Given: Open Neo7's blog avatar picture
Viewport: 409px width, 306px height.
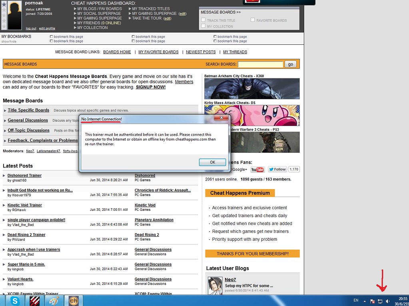Looking at the screenshot, I should pyautogui.click(x=215, y=285).
